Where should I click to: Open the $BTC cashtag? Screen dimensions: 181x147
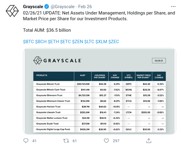click(28, 42)
